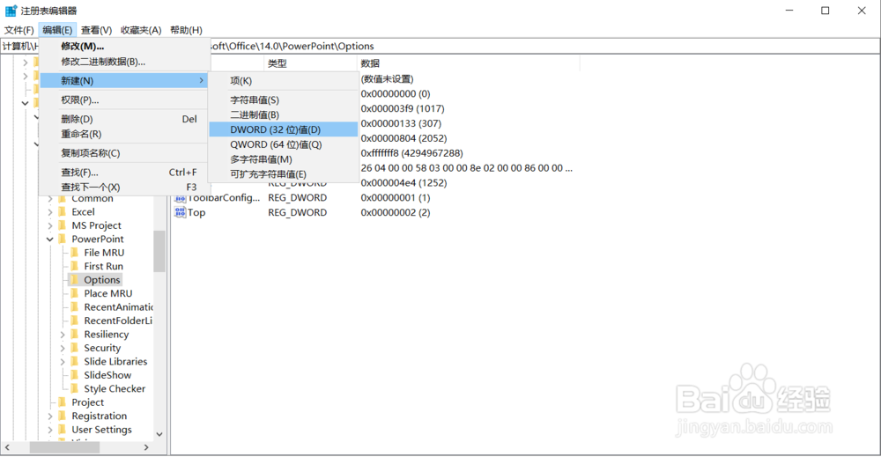
Task: Expand the Security tree node
Action: pyautogui.click(x=63, y=348)
